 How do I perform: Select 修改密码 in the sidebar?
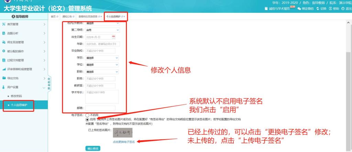click(16, 96)
